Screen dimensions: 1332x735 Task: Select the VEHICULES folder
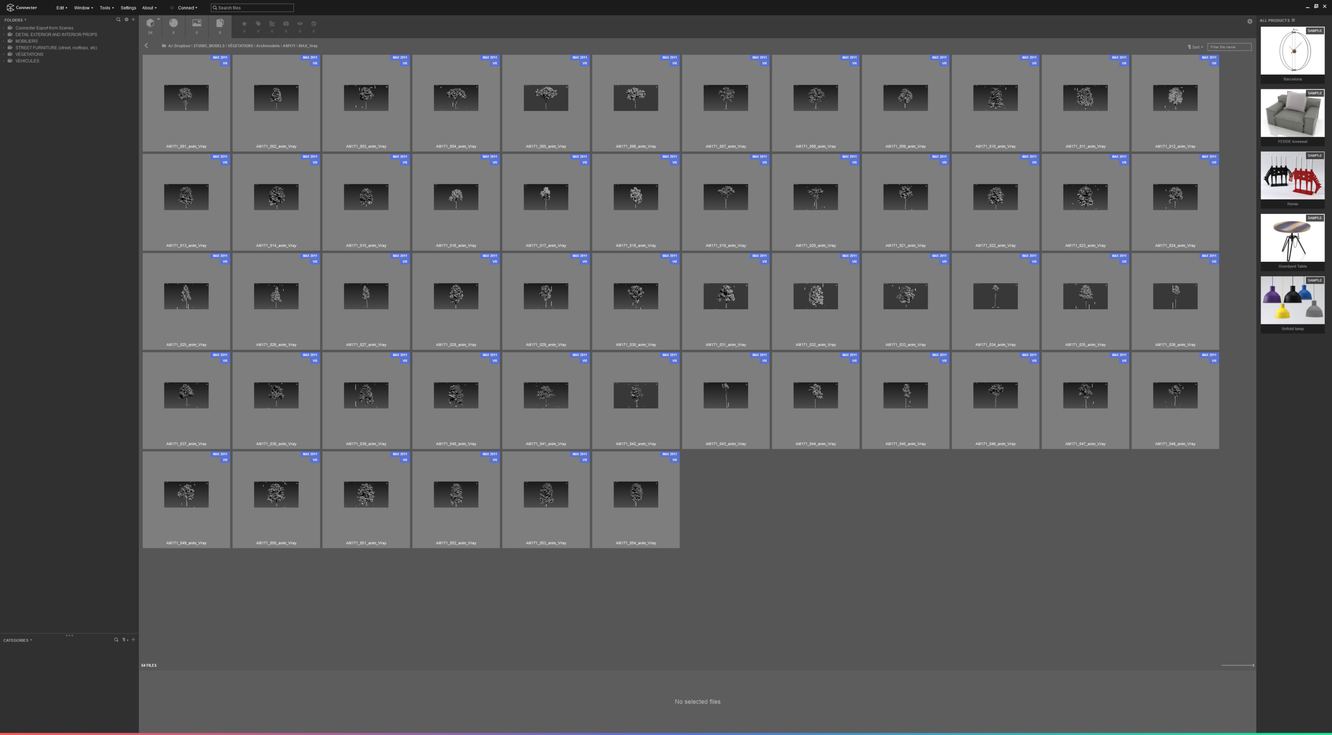pos(27,61)
